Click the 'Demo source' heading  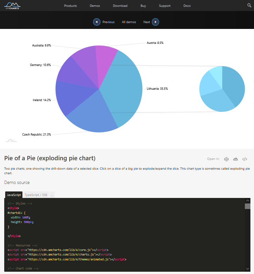coord(17,182)
